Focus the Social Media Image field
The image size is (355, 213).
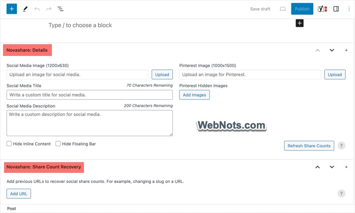pos(77,74)
